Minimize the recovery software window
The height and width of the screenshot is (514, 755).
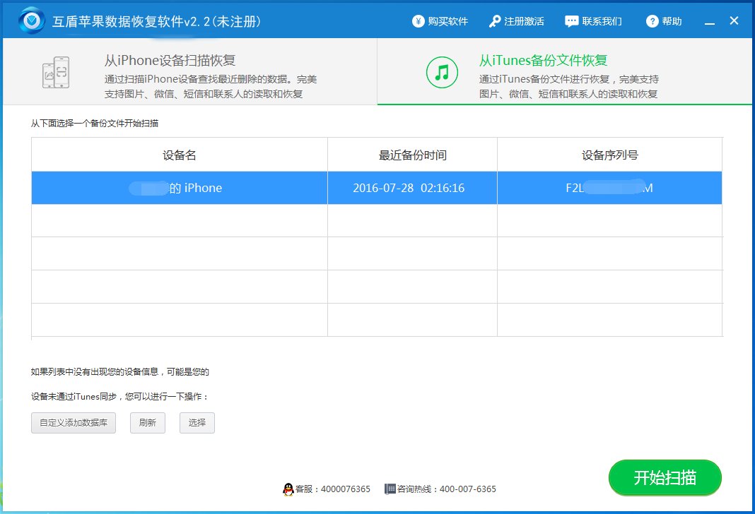coord(709,22)
